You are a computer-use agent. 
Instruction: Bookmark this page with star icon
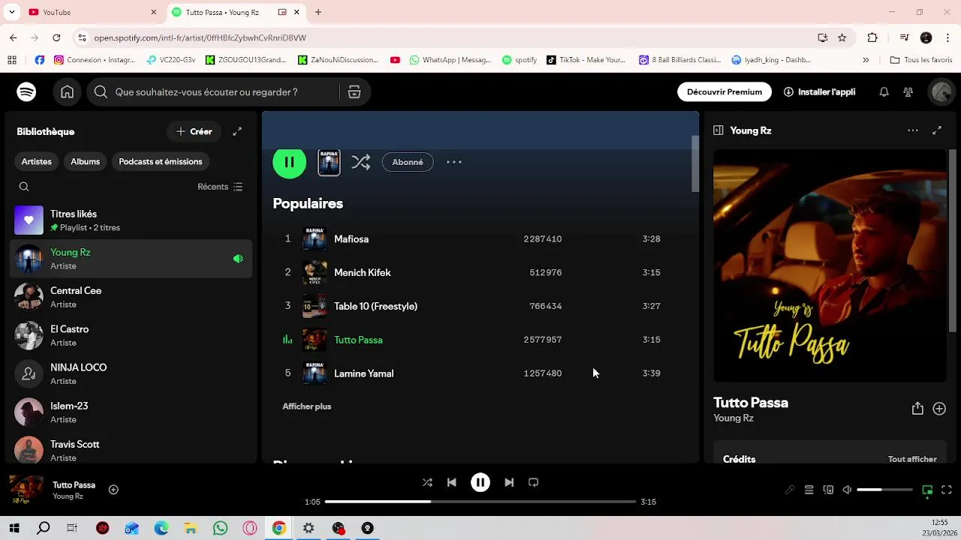842,37
